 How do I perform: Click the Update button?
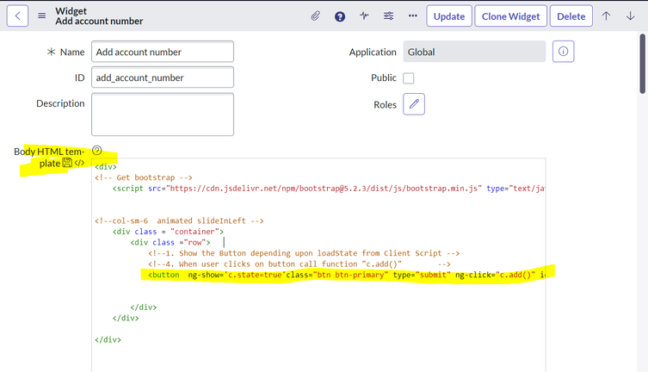(449, 16)
